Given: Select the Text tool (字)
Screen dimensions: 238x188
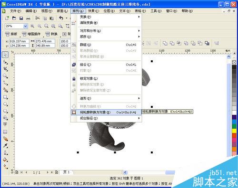Looking at the screenshot, I should (5, 124).
